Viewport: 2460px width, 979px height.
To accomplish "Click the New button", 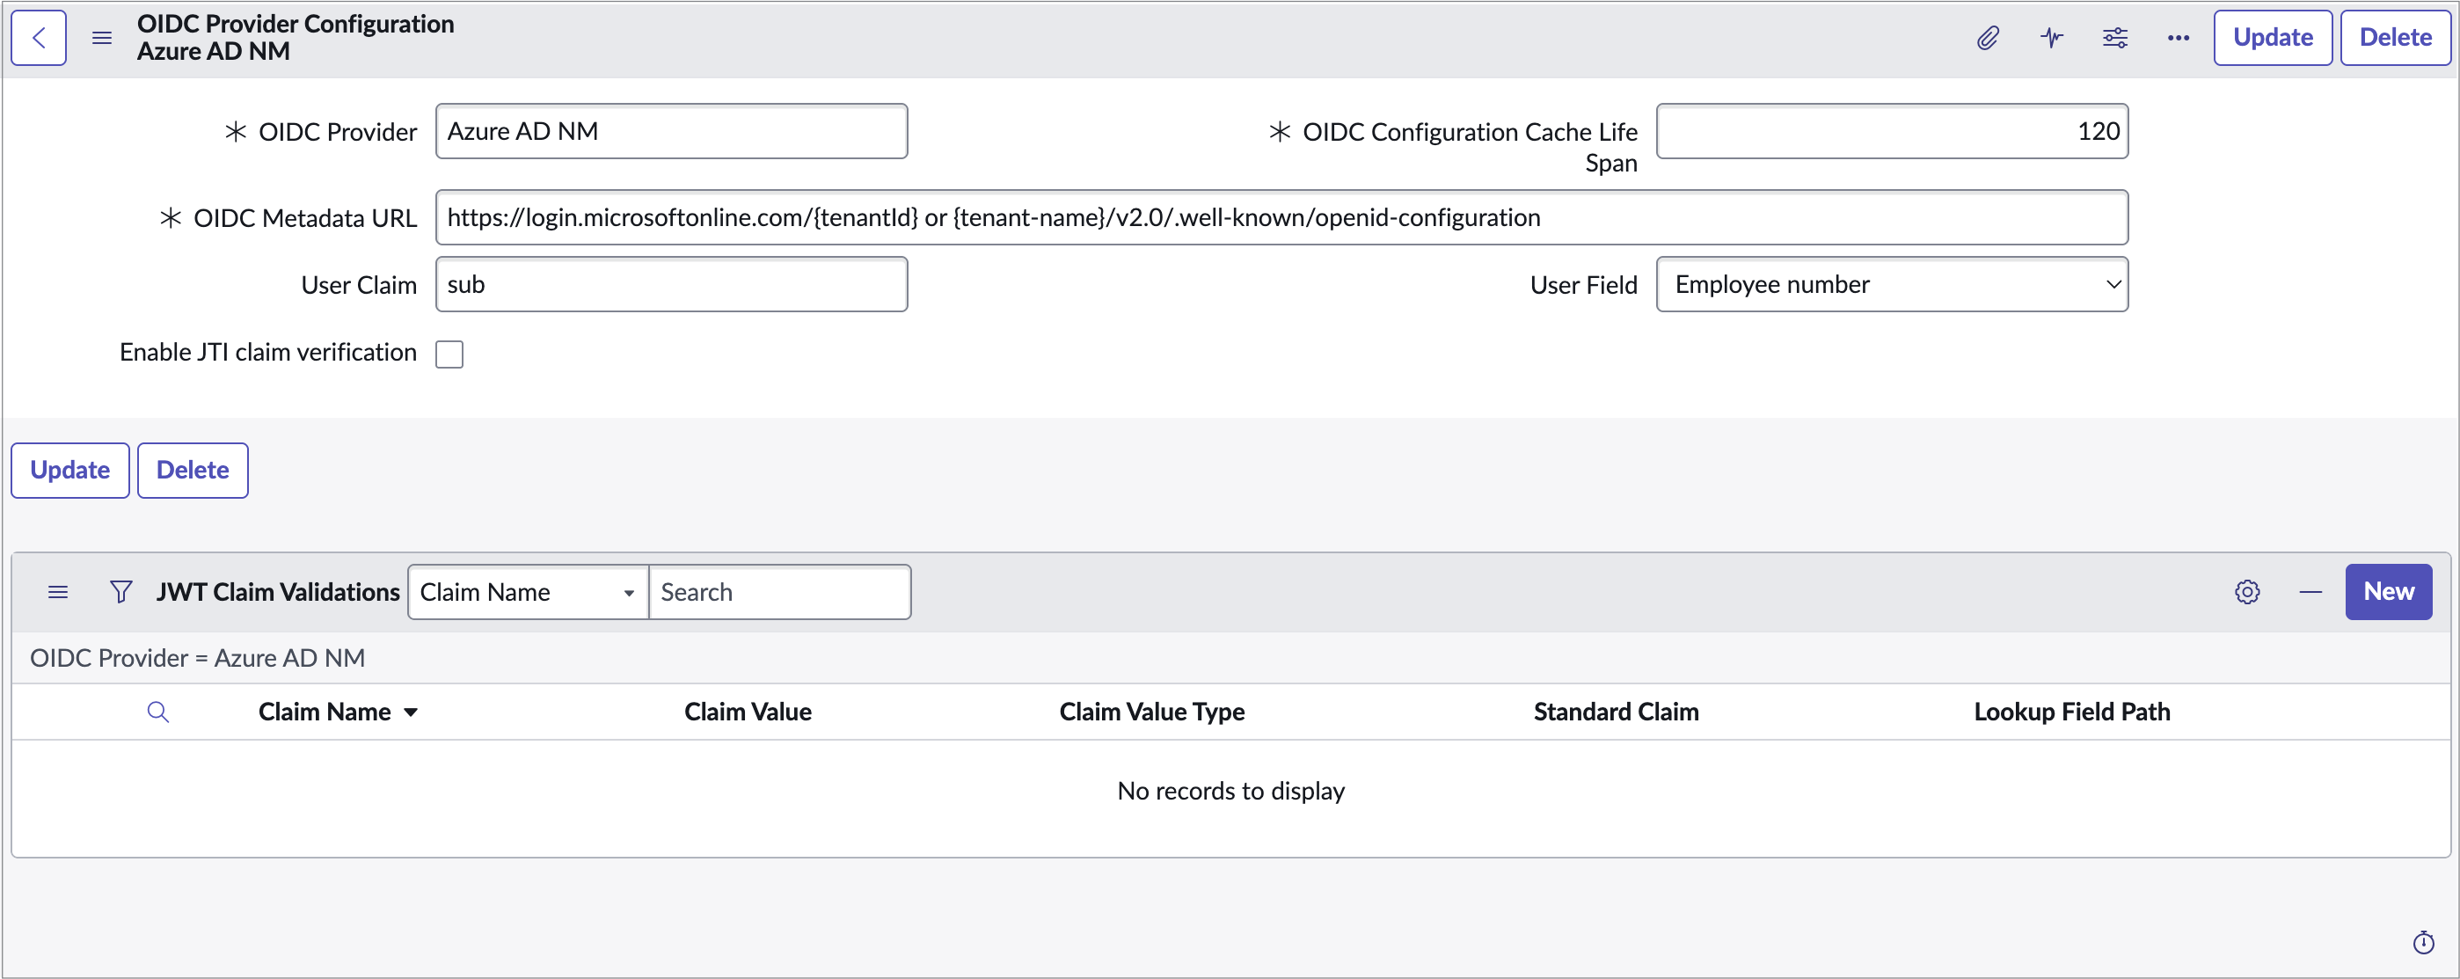I will pos(2387,592).
